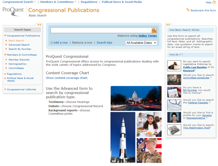
Task: Click the plus icon beside Add a row
Action: (x=52, y=43)
